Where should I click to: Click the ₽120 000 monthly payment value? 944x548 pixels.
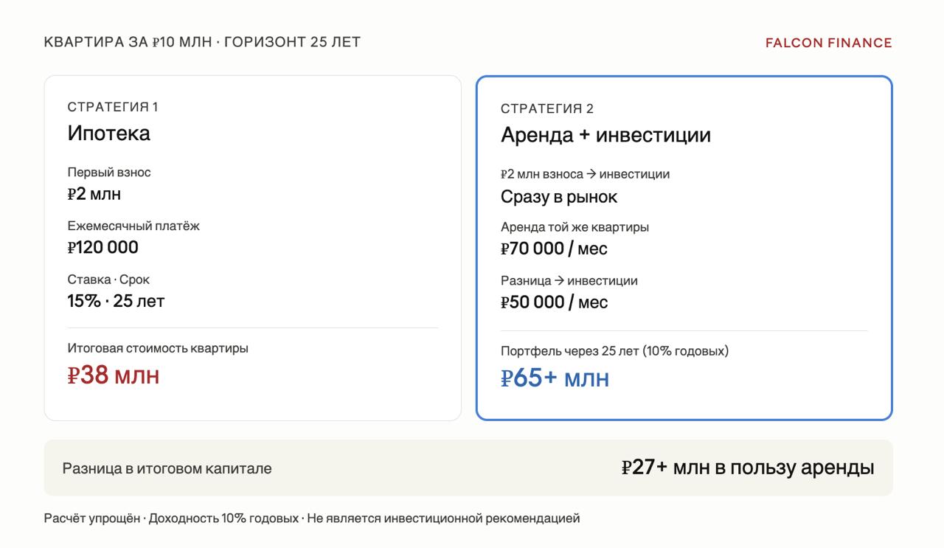click(x=103, y=247)
